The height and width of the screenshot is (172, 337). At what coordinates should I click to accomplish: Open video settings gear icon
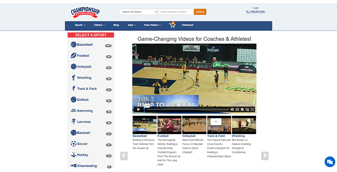coord(242,110)
